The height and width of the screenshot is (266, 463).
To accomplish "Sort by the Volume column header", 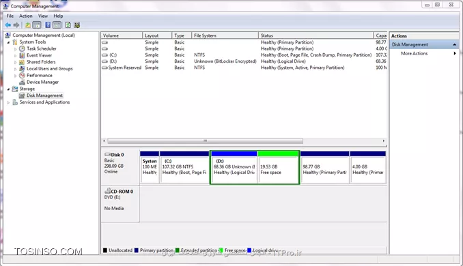I will pos(122,35).
